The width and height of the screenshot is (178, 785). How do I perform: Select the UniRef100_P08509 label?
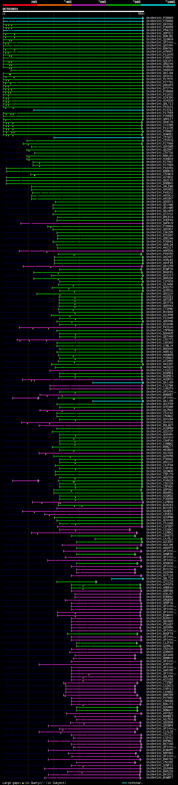[160, 67]
